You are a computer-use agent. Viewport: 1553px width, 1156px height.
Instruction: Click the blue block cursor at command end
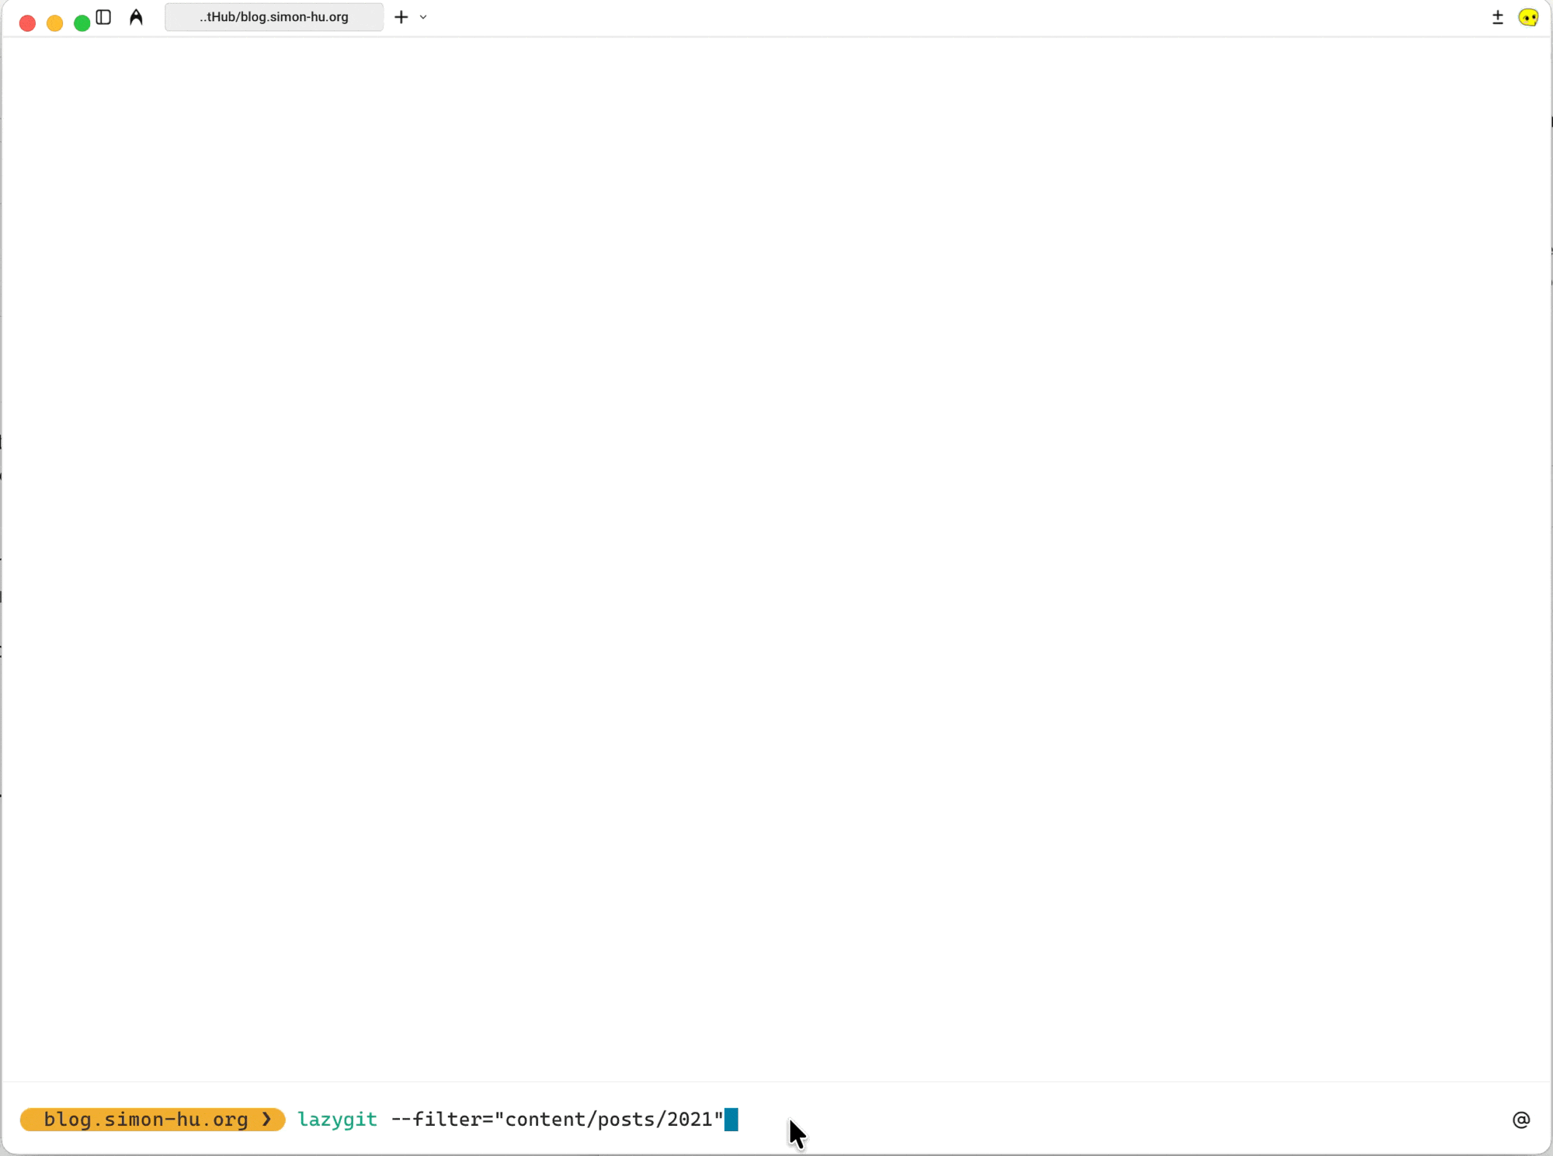pyautogui.click(x=731, y=1120)
